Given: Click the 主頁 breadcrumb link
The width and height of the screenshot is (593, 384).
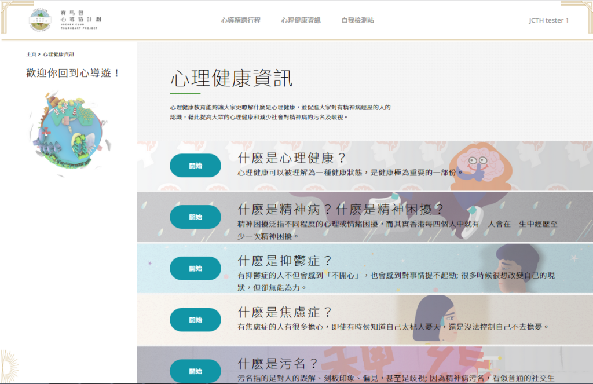Looking at the screenshot, I should click(x=31, y=54).
